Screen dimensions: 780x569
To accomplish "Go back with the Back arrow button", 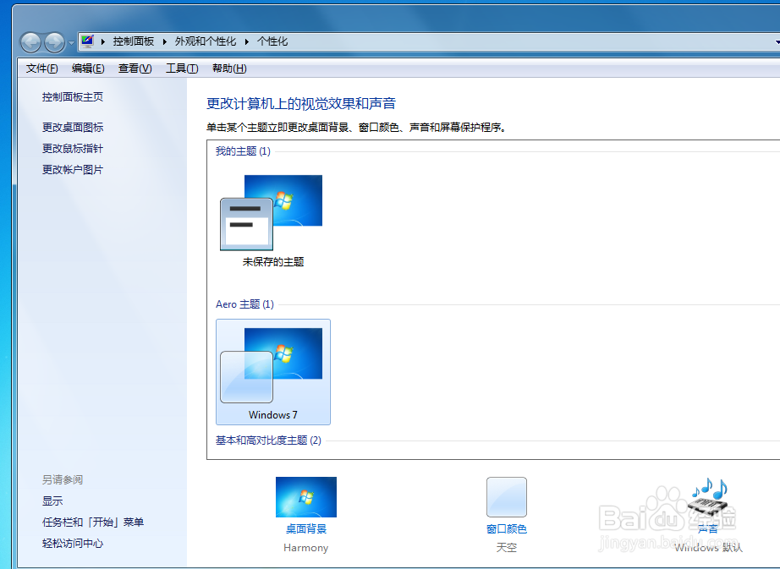I will tap(30, 42).
